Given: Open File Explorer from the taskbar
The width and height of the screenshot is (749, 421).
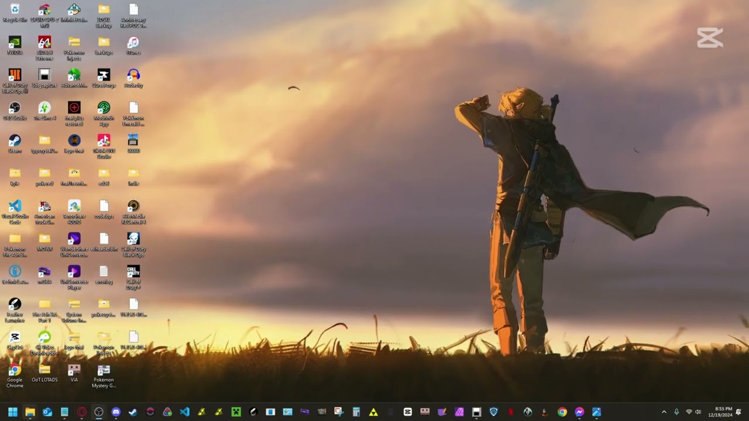Looking at the screenshot, I should [x=30, y=412].
